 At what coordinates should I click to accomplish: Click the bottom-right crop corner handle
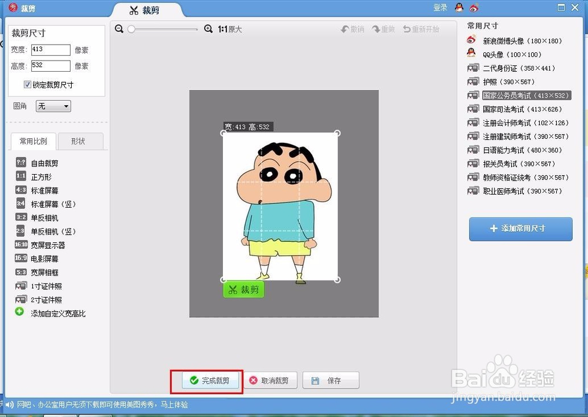pos(337,279)
